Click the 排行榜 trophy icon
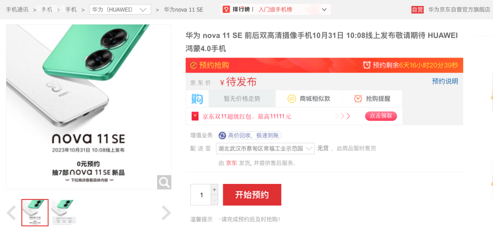The height and width of the screenshot is (231, 493). click(226, 10)
